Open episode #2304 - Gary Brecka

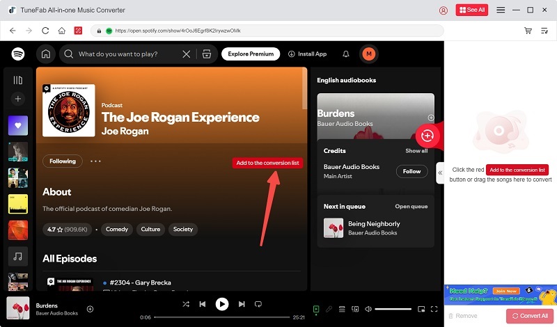click(x=141, y=282)
